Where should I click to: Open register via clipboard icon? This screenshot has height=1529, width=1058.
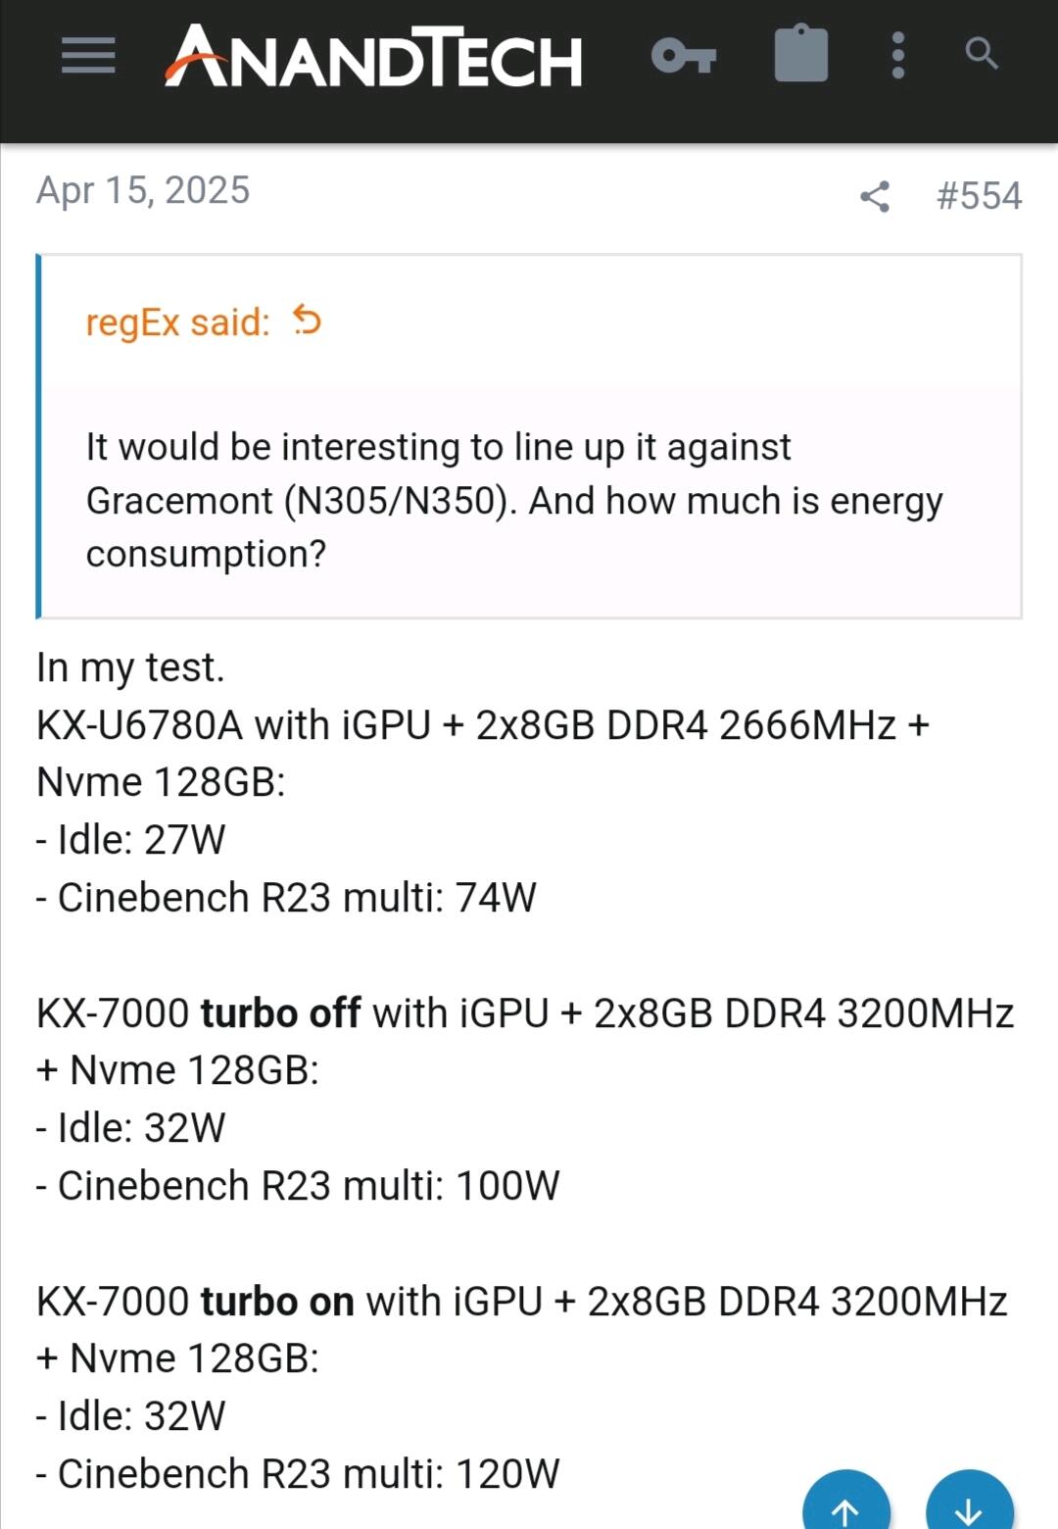coord(800,54)
